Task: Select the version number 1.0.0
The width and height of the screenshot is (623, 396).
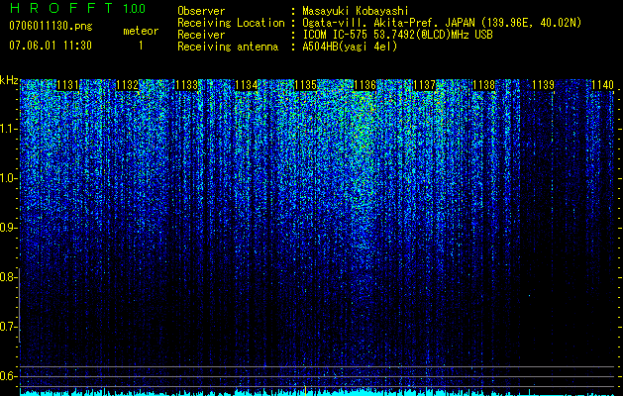Action: point(134,9)
